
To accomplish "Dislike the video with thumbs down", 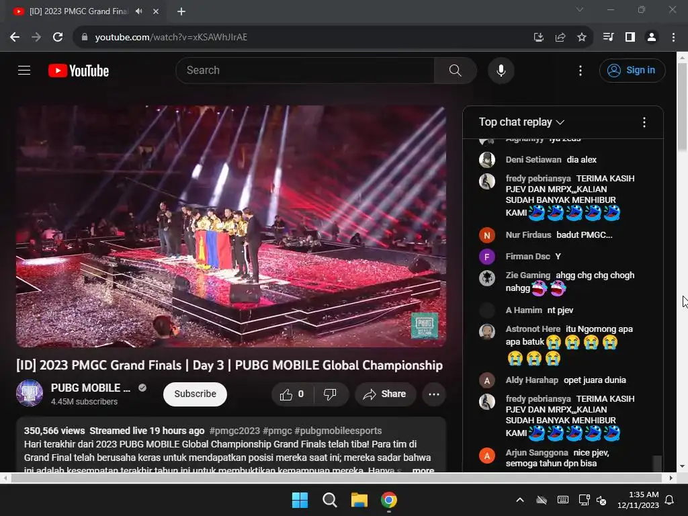I will coord(330,394).
